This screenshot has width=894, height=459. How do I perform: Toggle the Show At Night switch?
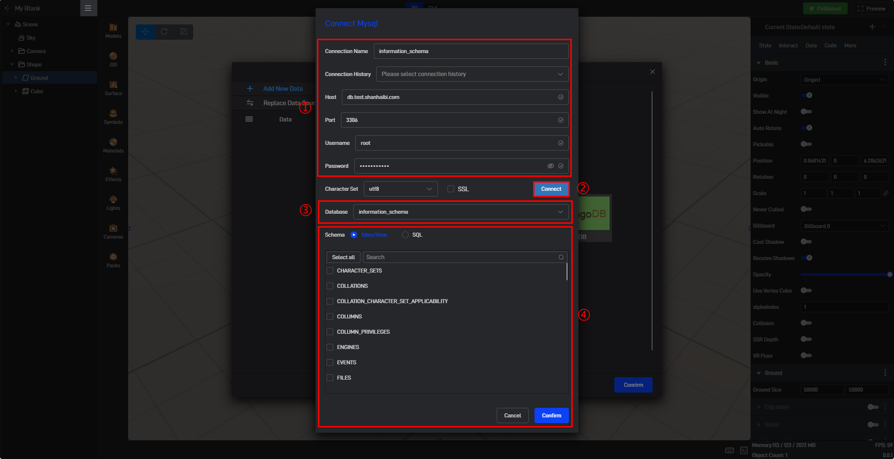point(807,111)
